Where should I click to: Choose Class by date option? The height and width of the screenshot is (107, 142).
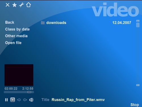pos(17,29)
